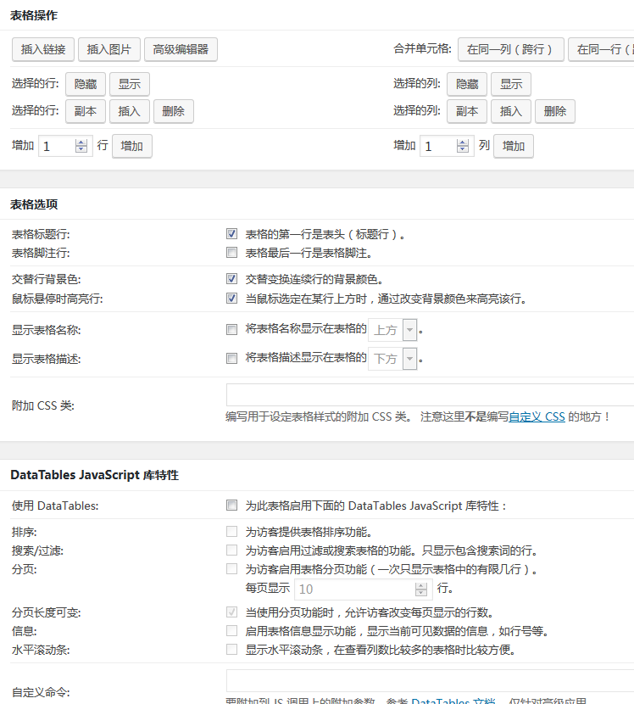The height and width of the screenshot is (704, 634).
Task: Duplicate selected rows using 副本 button
Action: [x=85, y=111]
